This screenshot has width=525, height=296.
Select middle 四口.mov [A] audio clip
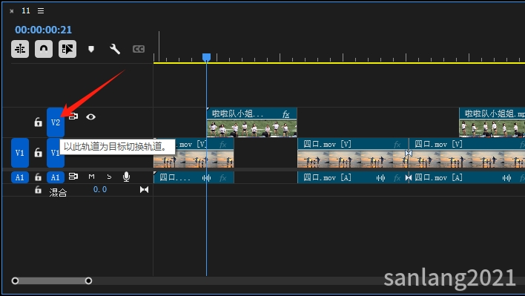(353, 177)
